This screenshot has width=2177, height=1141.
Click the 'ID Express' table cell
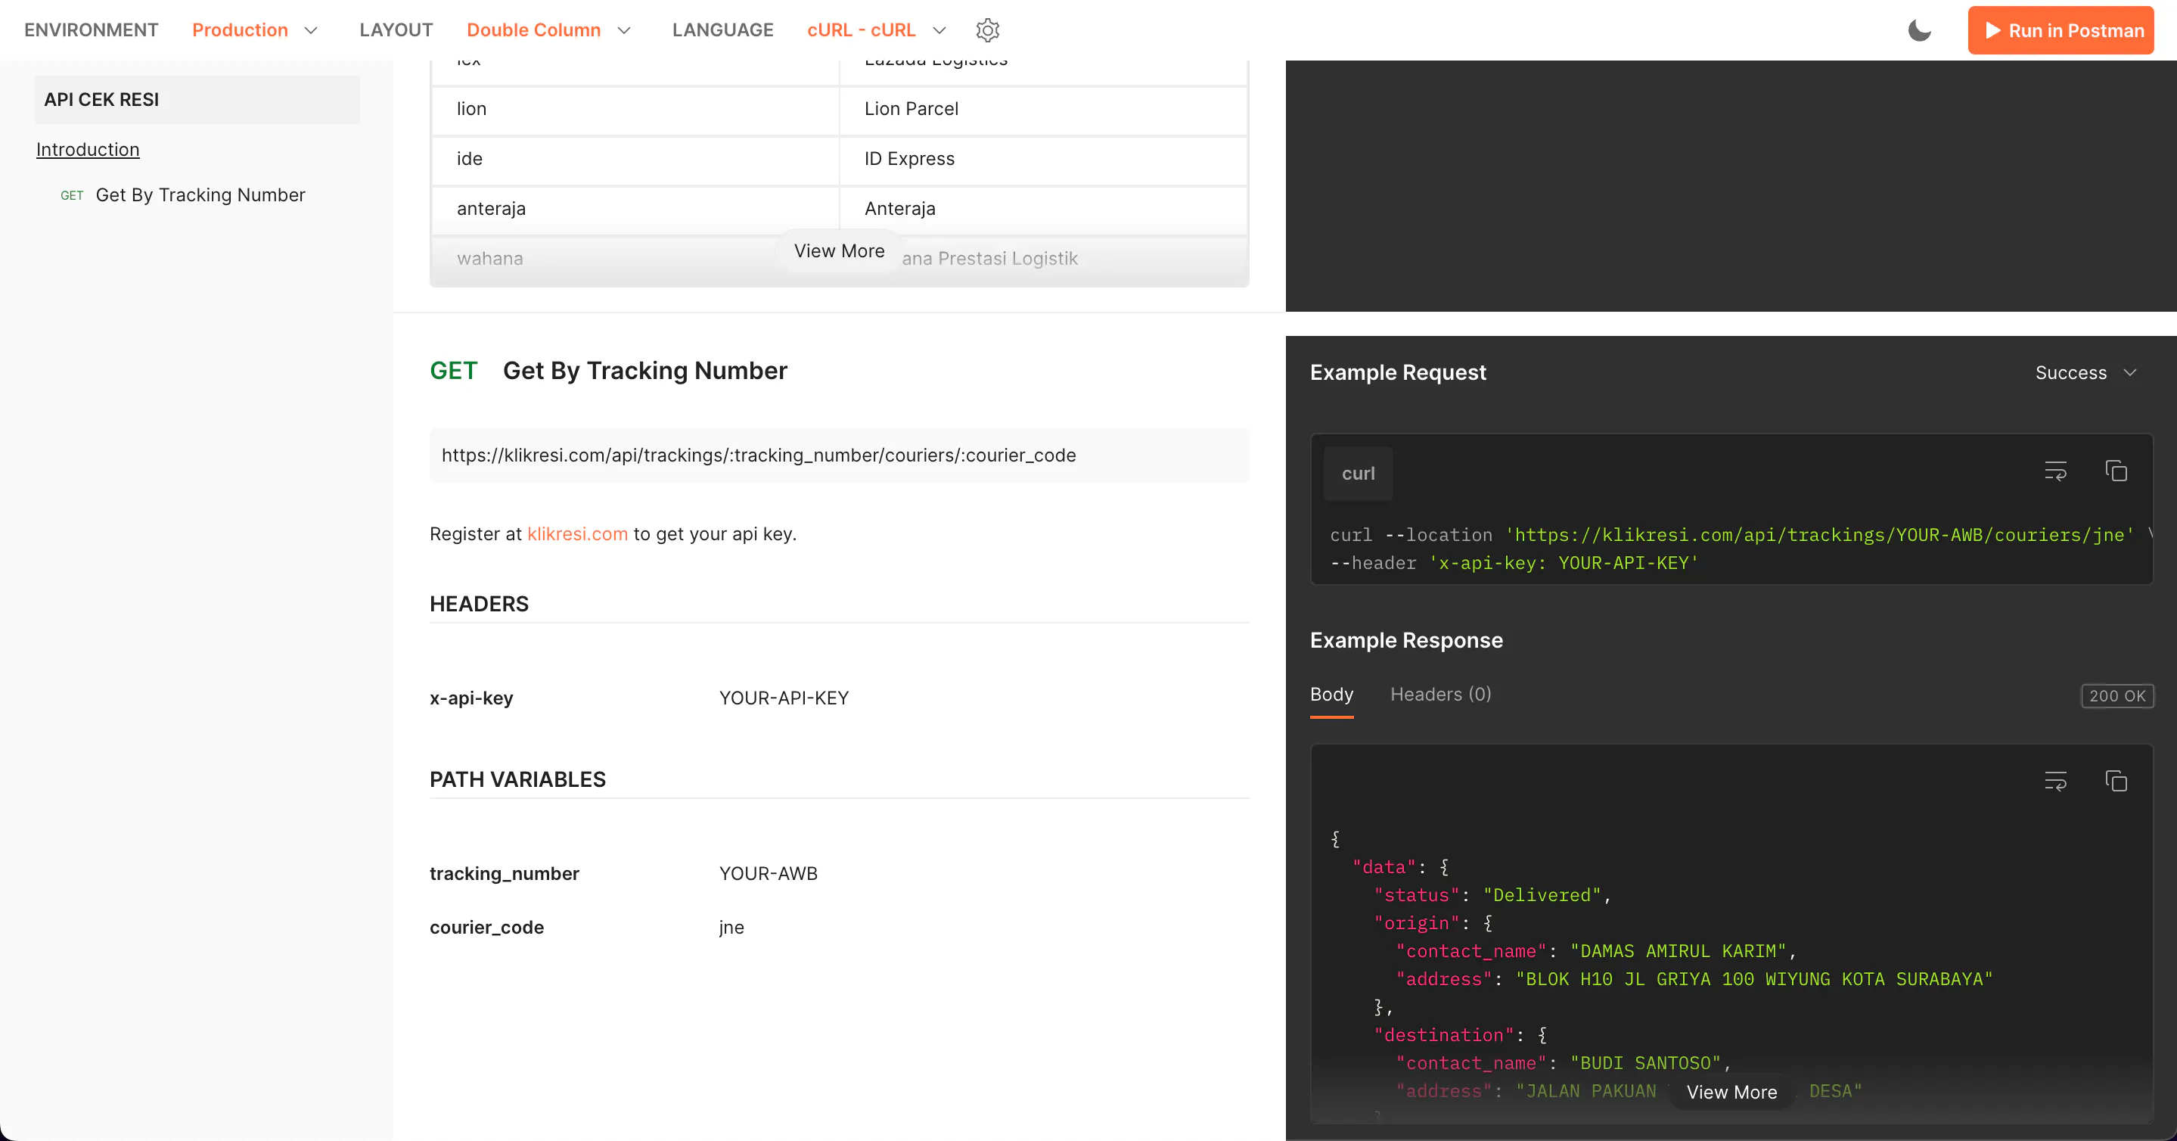pos(1043,160)
